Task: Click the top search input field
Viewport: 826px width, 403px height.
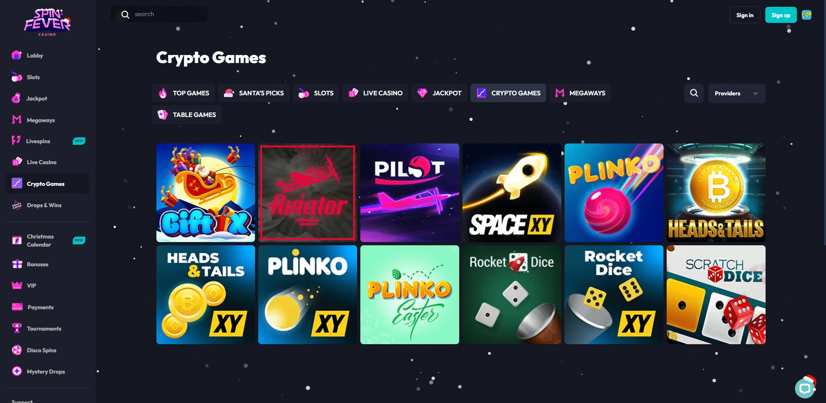Action: pyautogui.click(x=159, y=14)
